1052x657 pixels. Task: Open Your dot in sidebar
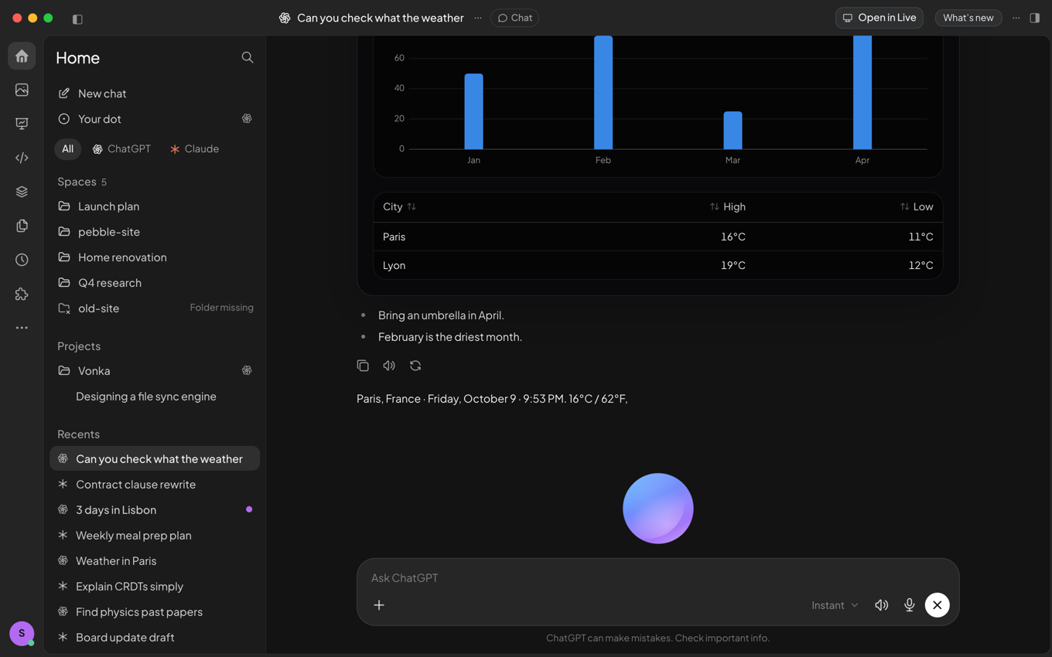(155, 119)
